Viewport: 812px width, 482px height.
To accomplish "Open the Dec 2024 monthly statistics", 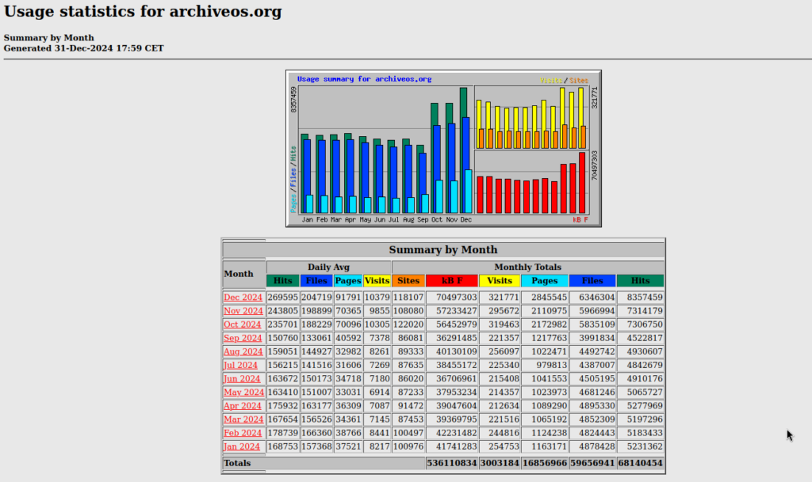I will tap(243, 297).
